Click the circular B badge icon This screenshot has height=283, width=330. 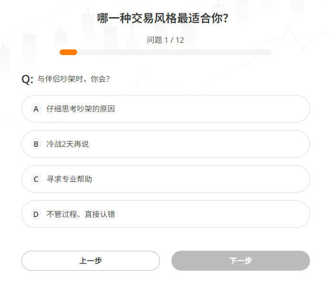[x=36, y=144]
